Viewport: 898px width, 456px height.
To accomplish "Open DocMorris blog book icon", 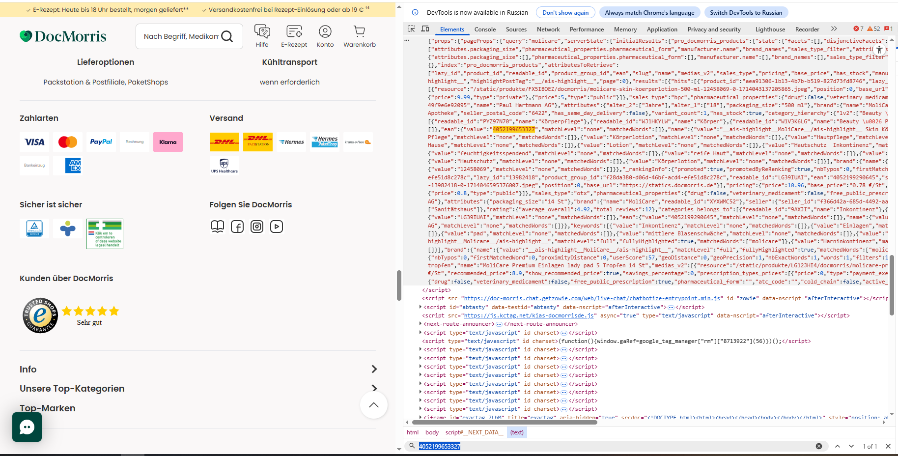I will pyautogui.click(x=218, y=227).
